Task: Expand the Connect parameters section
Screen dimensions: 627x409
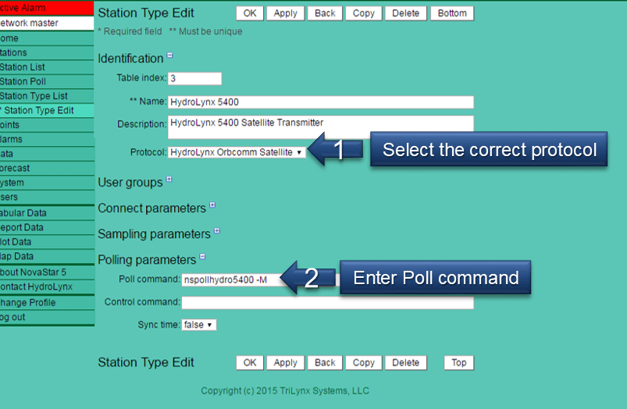Action: pyautogui.click(x=212, y=206)
